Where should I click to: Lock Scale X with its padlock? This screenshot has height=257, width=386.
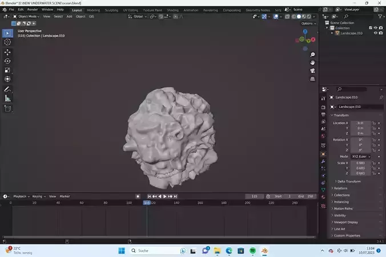click(x=373, y=163)
